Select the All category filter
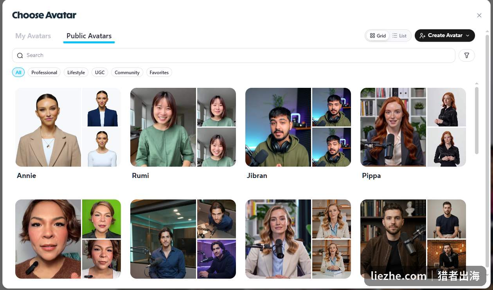The width and height of the screenshot is (493, 290). click(18, 72)
